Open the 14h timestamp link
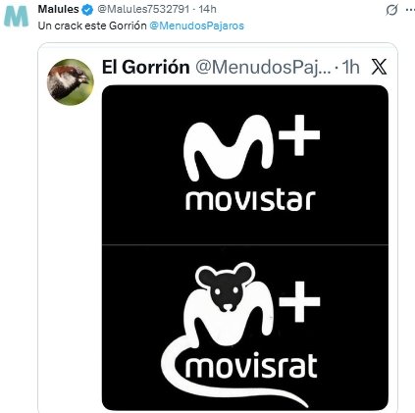 click(x=207, y=9)
